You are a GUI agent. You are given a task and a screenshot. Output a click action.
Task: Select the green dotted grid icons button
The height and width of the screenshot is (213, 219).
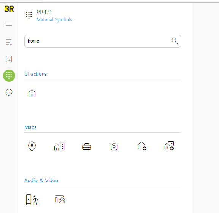coord(9,76)
